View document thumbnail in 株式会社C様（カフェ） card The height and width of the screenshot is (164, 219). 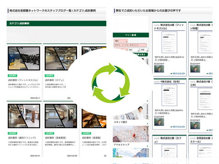point(169,151)
